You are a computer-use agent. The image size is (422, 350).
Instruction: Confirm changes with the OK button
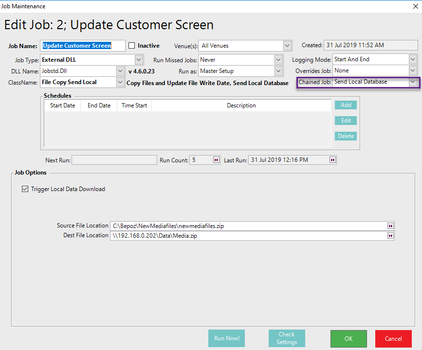pos(349,338)
